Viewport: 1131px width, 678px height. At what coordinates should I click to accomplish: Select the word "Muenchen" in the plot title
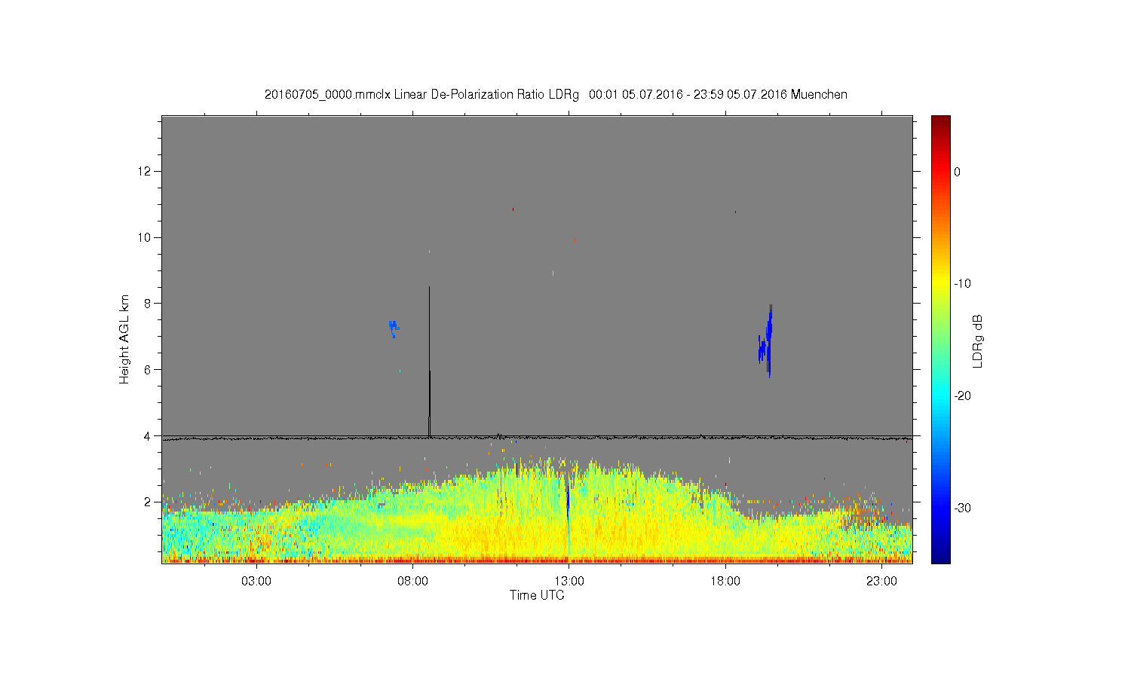[x=819, y=95]
